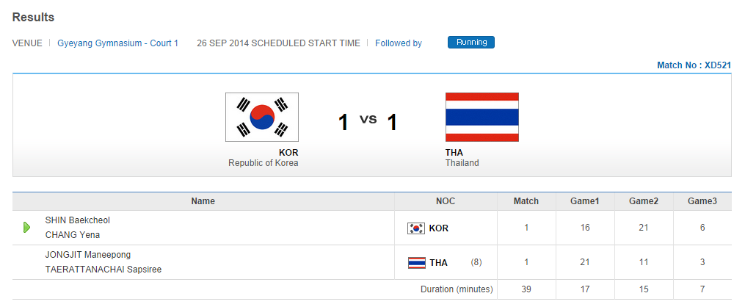This screenshot has height=307, width=745.
Task: Click the small Korean flag in NOC column
Action: click(x=415, y=228)
